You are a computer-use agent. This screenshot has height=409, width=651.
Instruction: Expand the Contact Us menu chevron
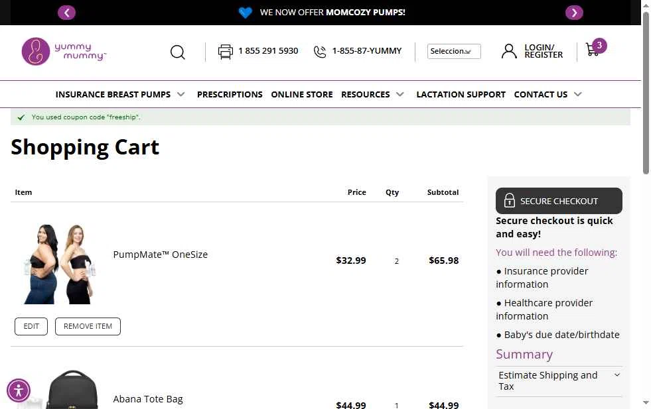click(577, 95)
